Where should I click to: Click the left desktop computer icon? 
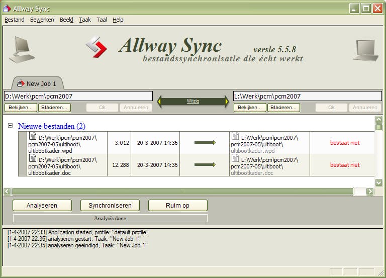point(22,49)
